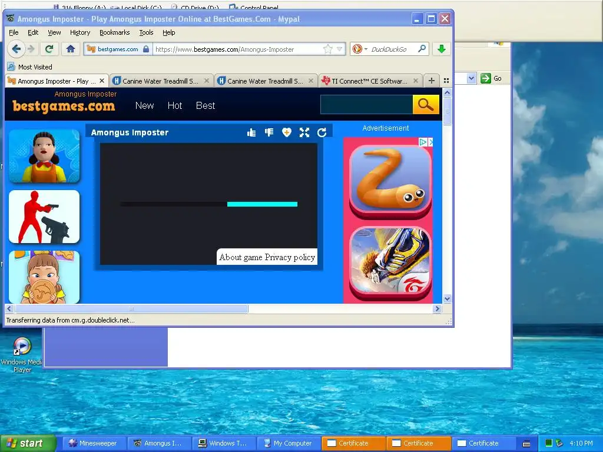Screen dimensions: 603x452
Task: Open the File menu
Action: pyautogui.click(x=14, y=32)
